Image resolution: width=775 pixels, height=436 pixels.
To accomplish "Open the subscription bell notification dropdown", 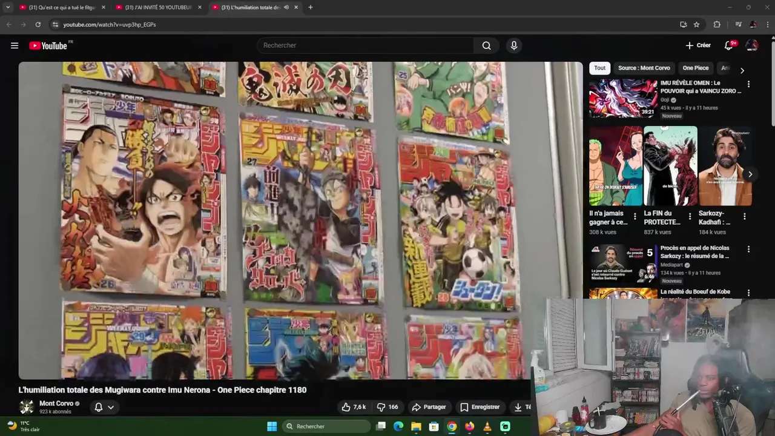I will click(x=104, y=407).
